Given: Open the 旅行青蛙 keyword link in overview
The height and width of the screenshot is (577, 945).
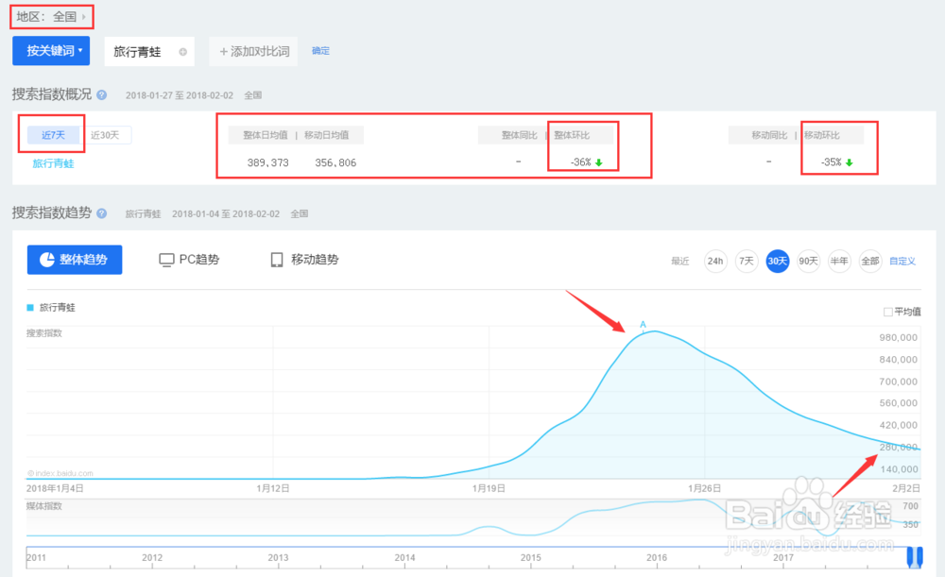Looking at the screenshot, I should pyautogui.click(x=53, y=163).
